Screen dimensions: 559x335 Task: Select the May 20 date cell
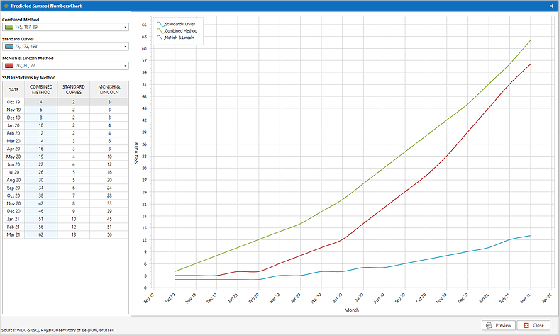coord(13,157)
